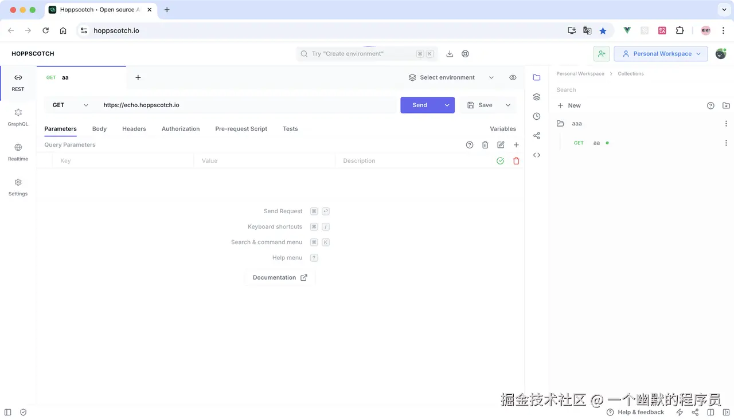
Task: Click the query parameters help icon
Action: pyautogui.click(x=470, y=145)
